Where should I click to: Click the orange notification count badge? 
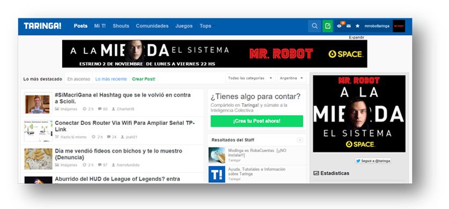(x=343, y=23)
